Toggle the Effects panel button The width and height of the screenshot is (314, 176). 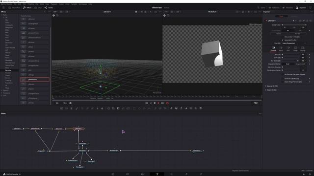point(27,8)
